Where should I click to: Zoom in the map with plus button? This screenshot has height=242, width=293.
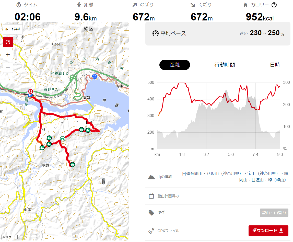(8, 55)
